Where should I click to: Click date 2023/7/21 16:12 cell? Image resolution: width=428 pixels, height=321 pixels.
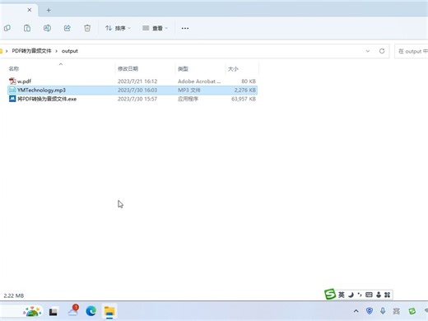pyautogui.click(x=137, y=81)
